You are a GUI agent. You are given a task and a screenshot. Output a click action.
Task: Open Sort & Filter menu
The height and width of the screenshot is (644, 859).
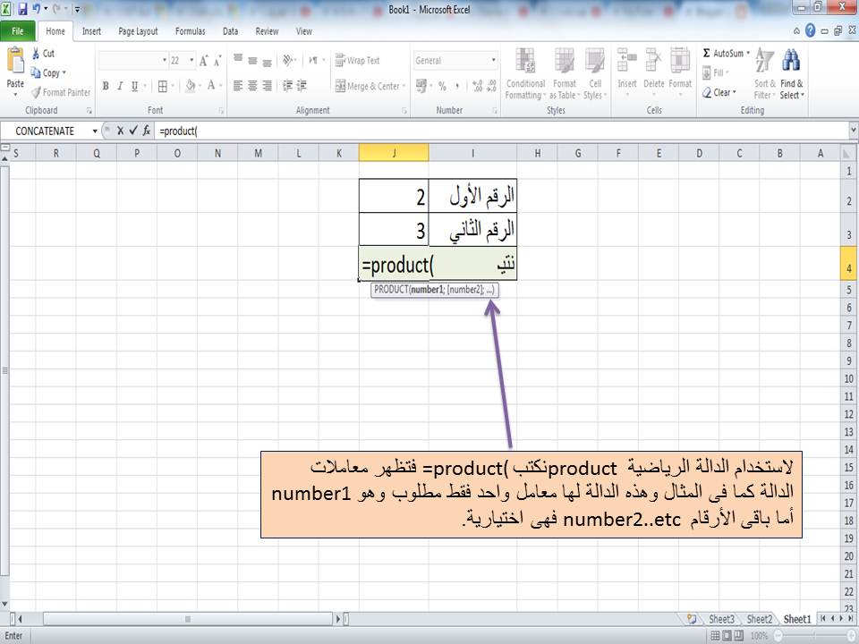764,73
